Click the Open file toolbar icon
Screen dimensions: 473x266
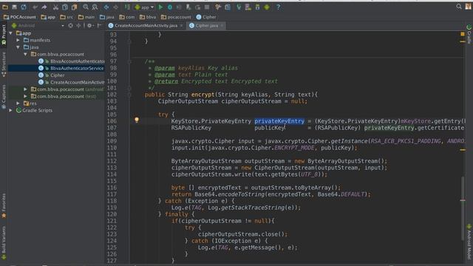(5, 7)
